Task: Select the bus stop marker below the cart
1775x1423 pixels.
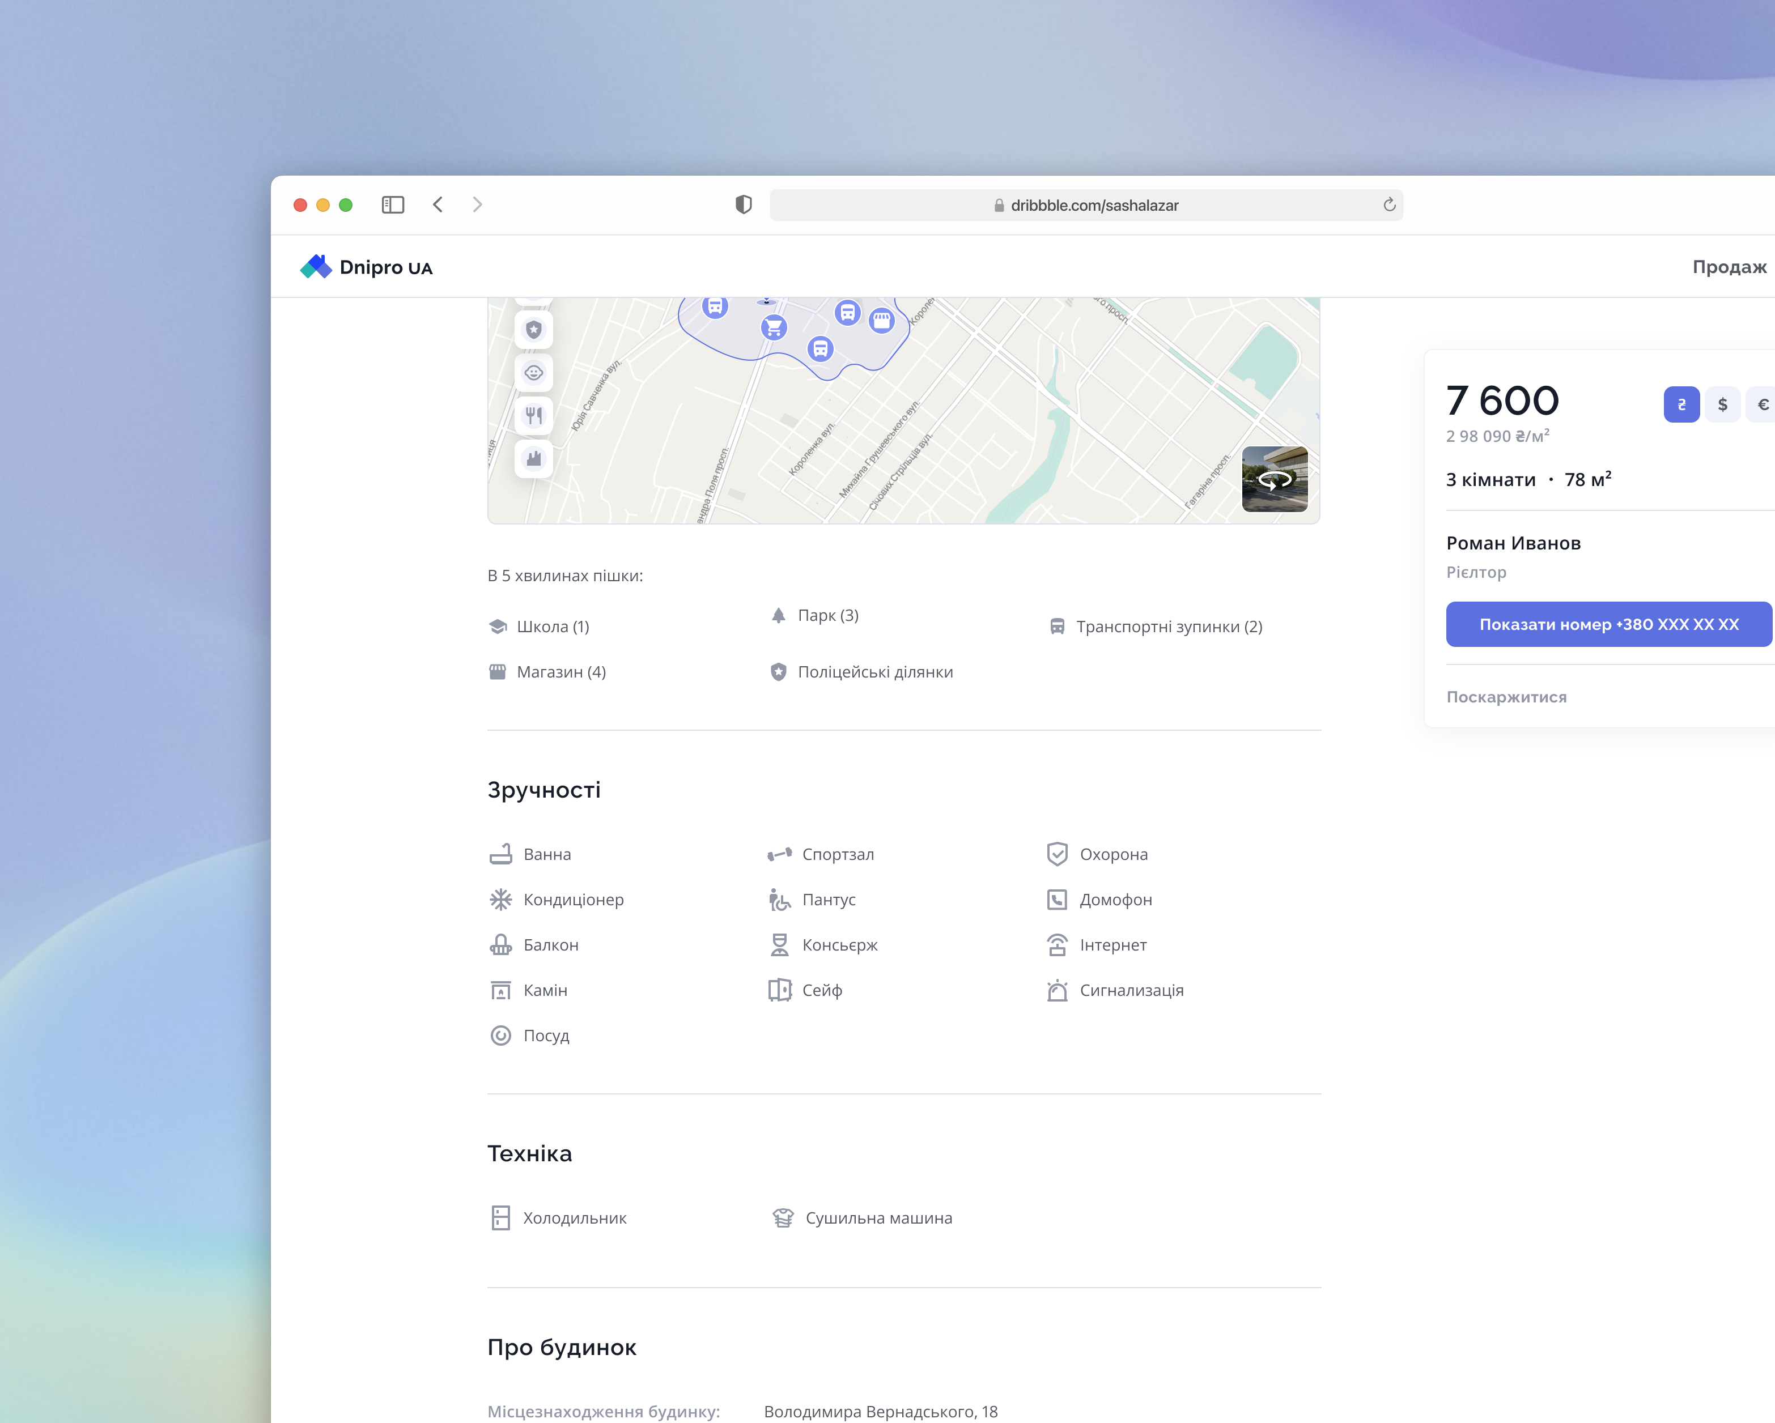Action: tap(820, 349)
